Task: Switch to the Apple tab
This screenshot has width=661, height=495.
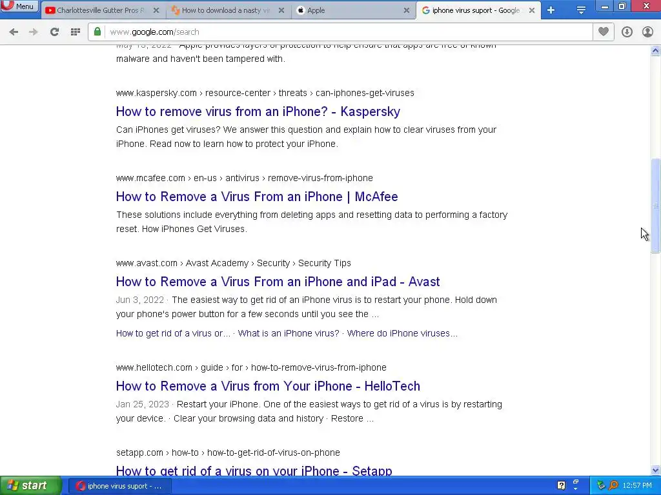Action: [x=352, y=10]
